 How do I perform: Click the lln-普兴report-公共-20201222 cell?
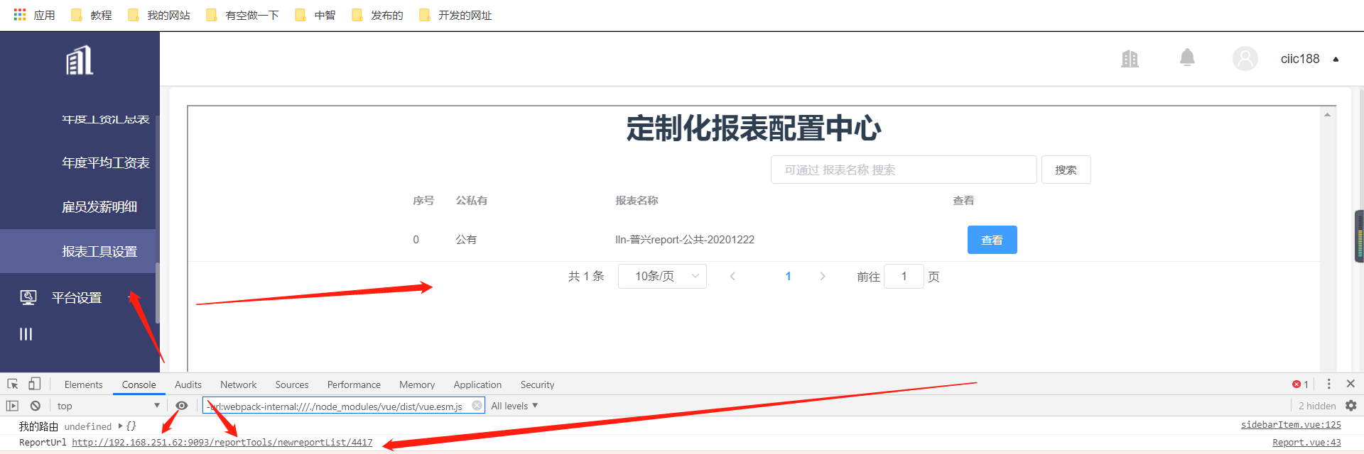click(x=685, y=240)
